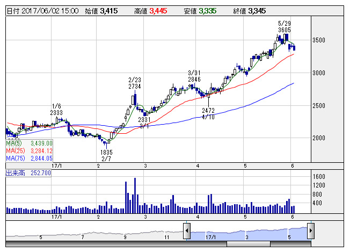The image size is (350, 252).
Task: Click the MA(25) legend label
Action: (16, 151)
